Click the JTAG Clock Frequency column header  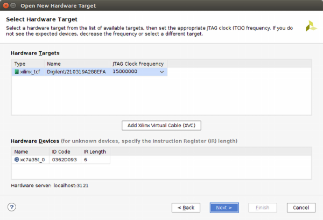tap(138, 64)
